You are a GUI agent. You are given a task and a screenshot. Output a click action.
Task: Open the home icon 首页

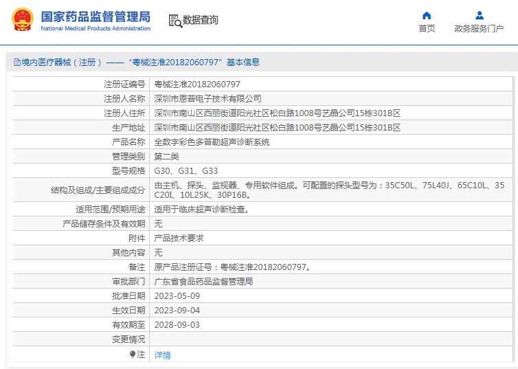coord(427,16)
